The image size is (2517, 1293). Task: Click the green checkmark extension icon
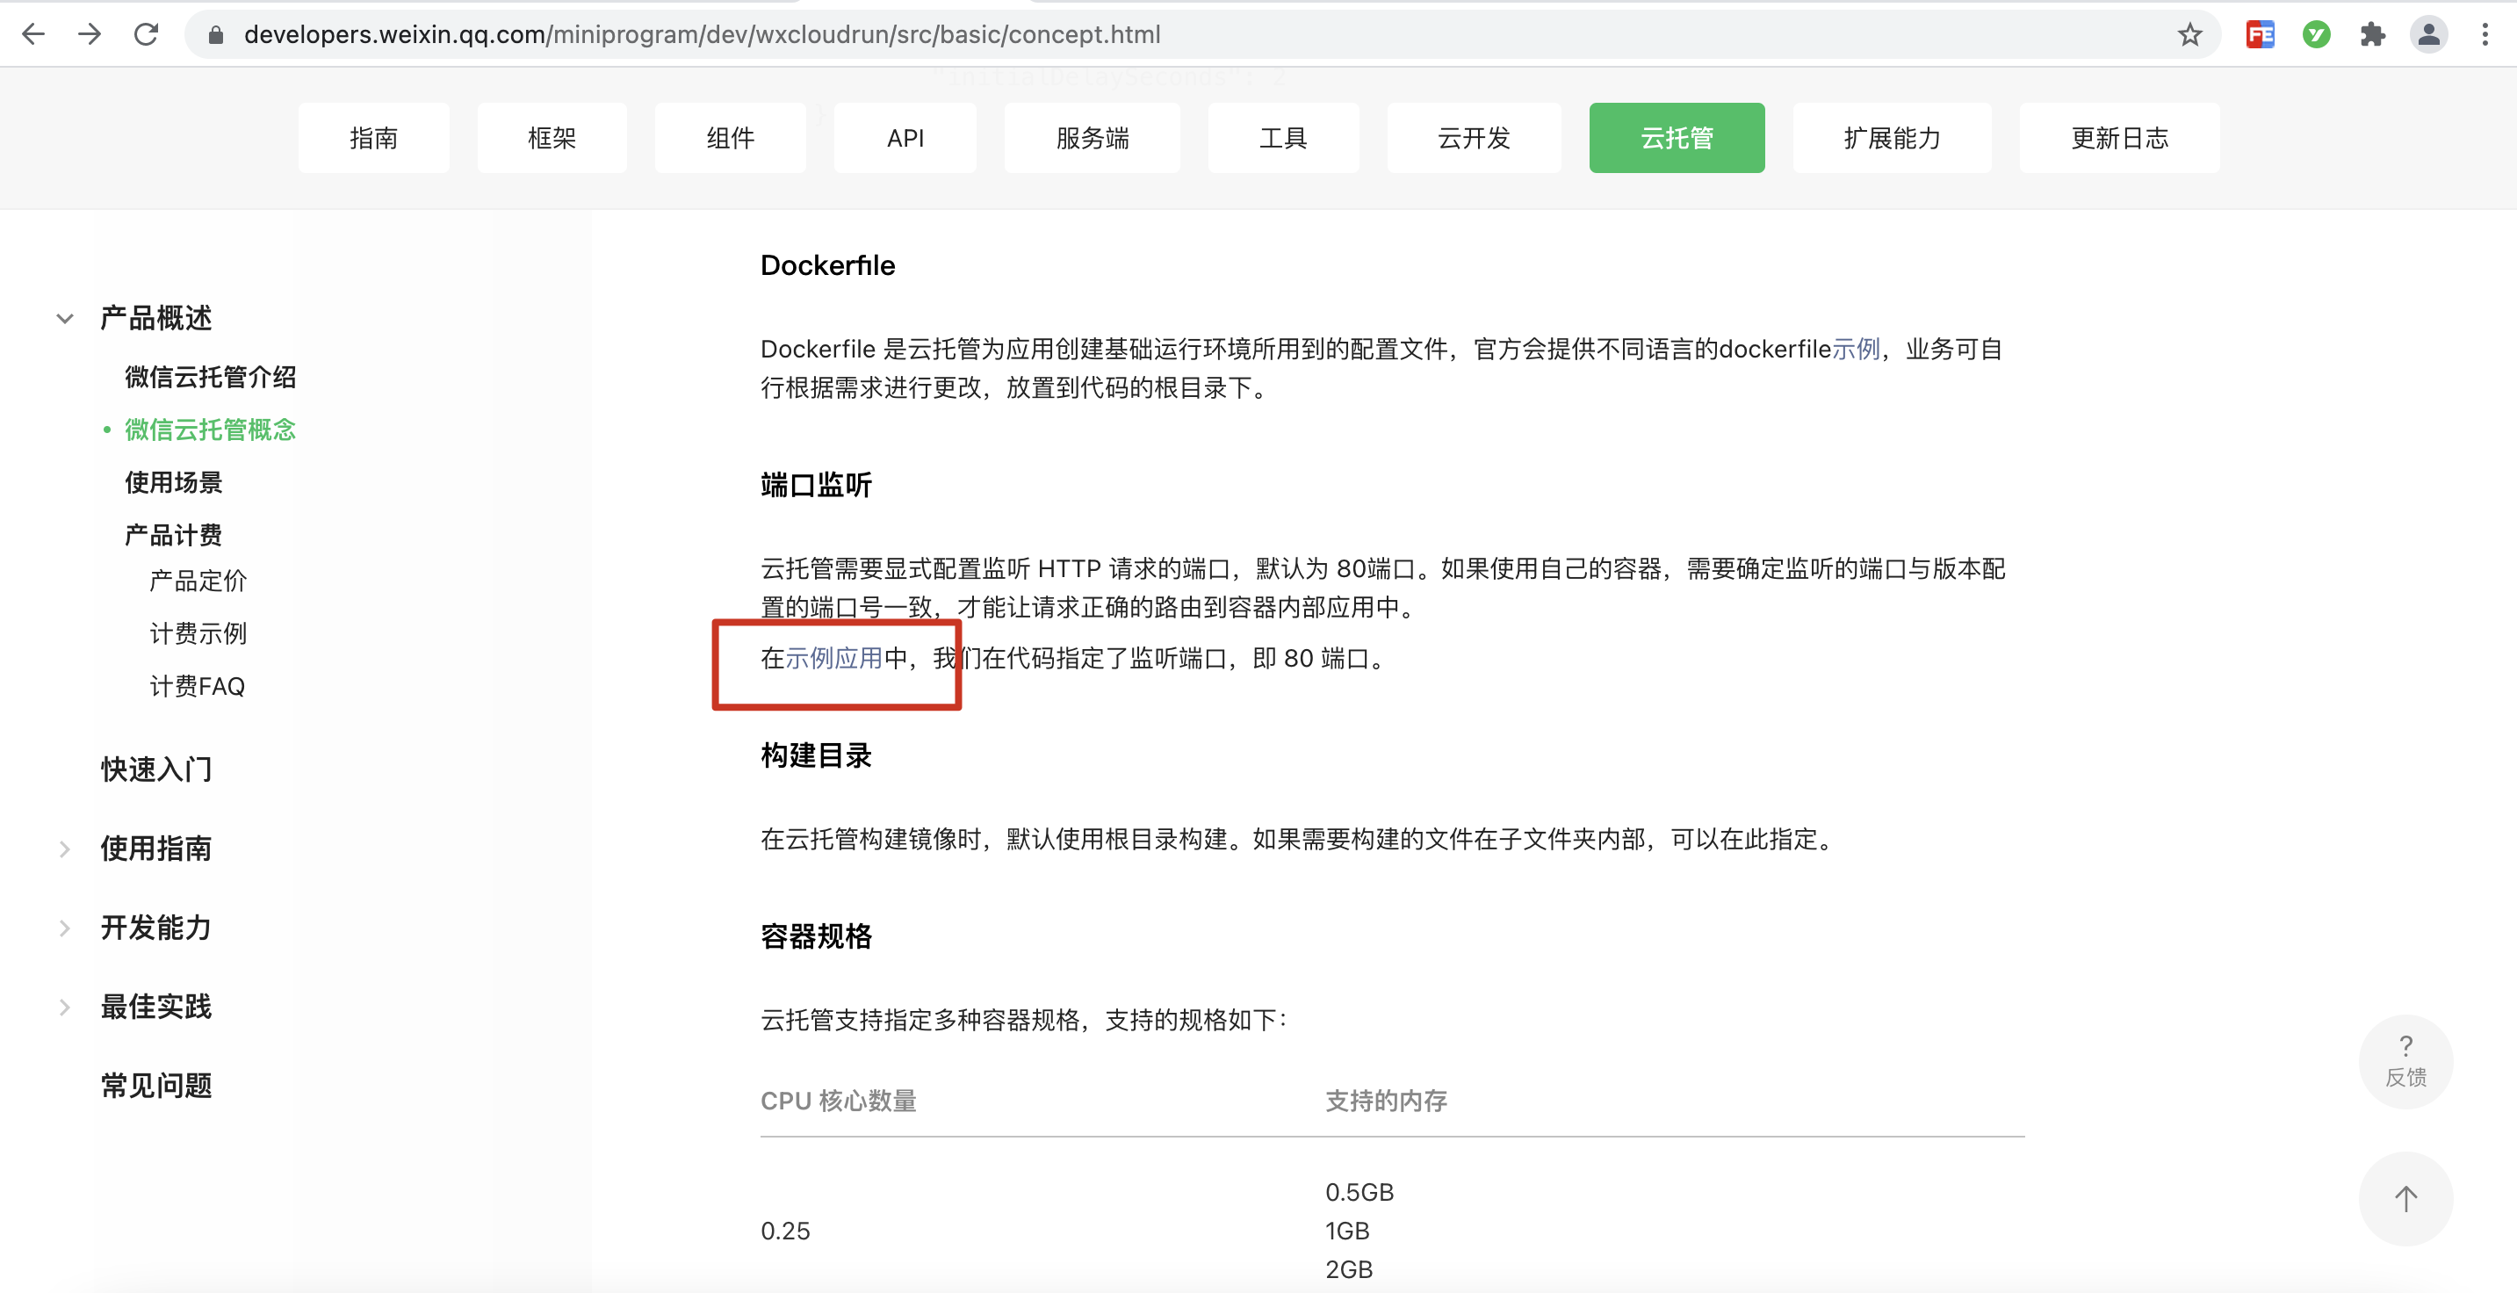point(2316,34)
